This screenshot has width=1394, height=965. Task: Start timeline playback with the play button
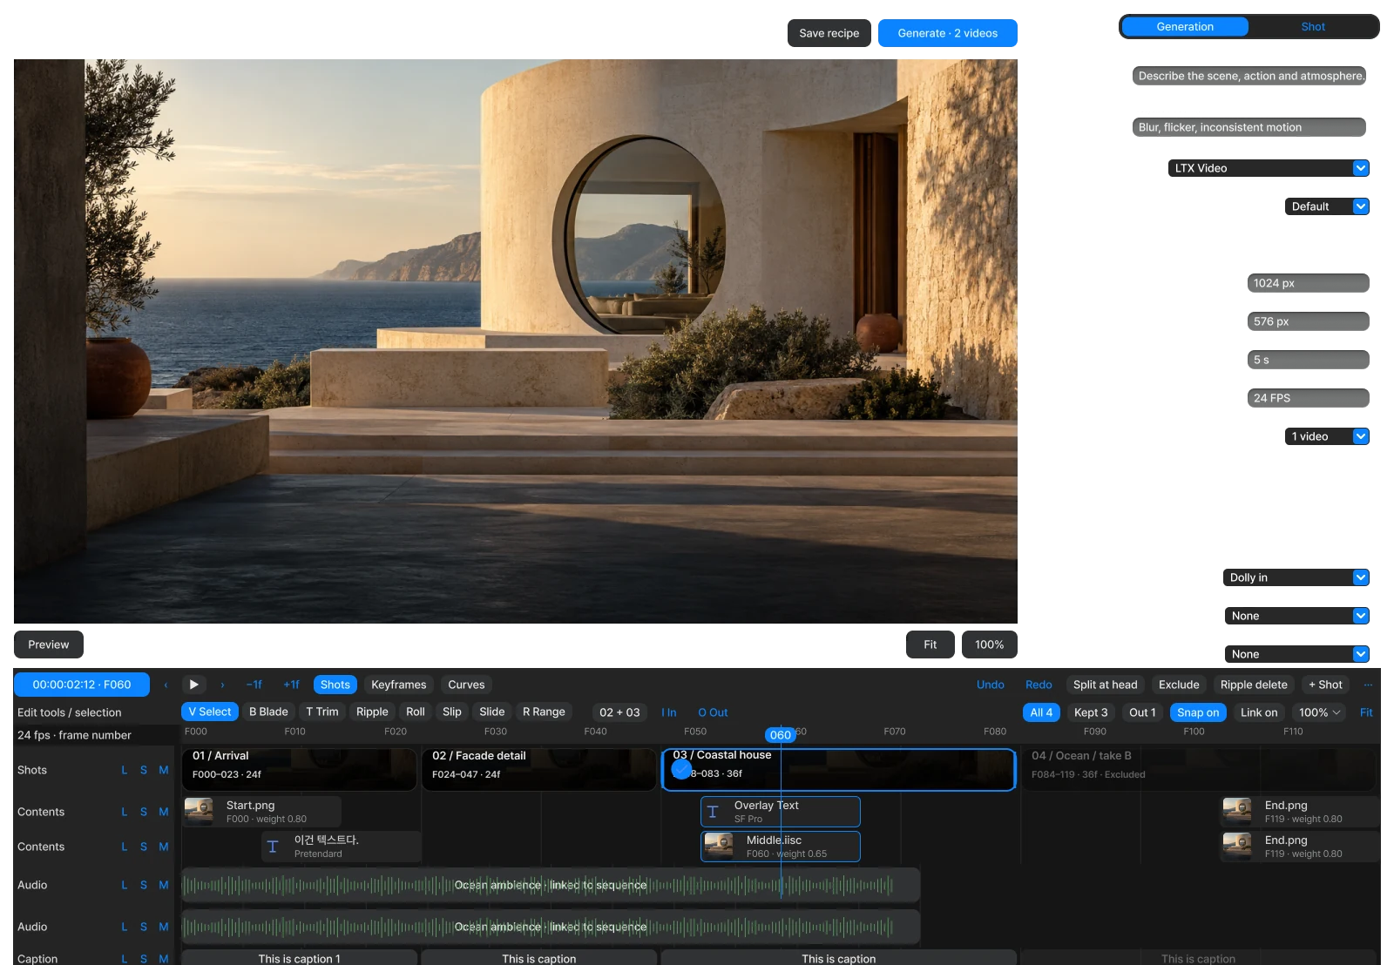click(194, 685)
